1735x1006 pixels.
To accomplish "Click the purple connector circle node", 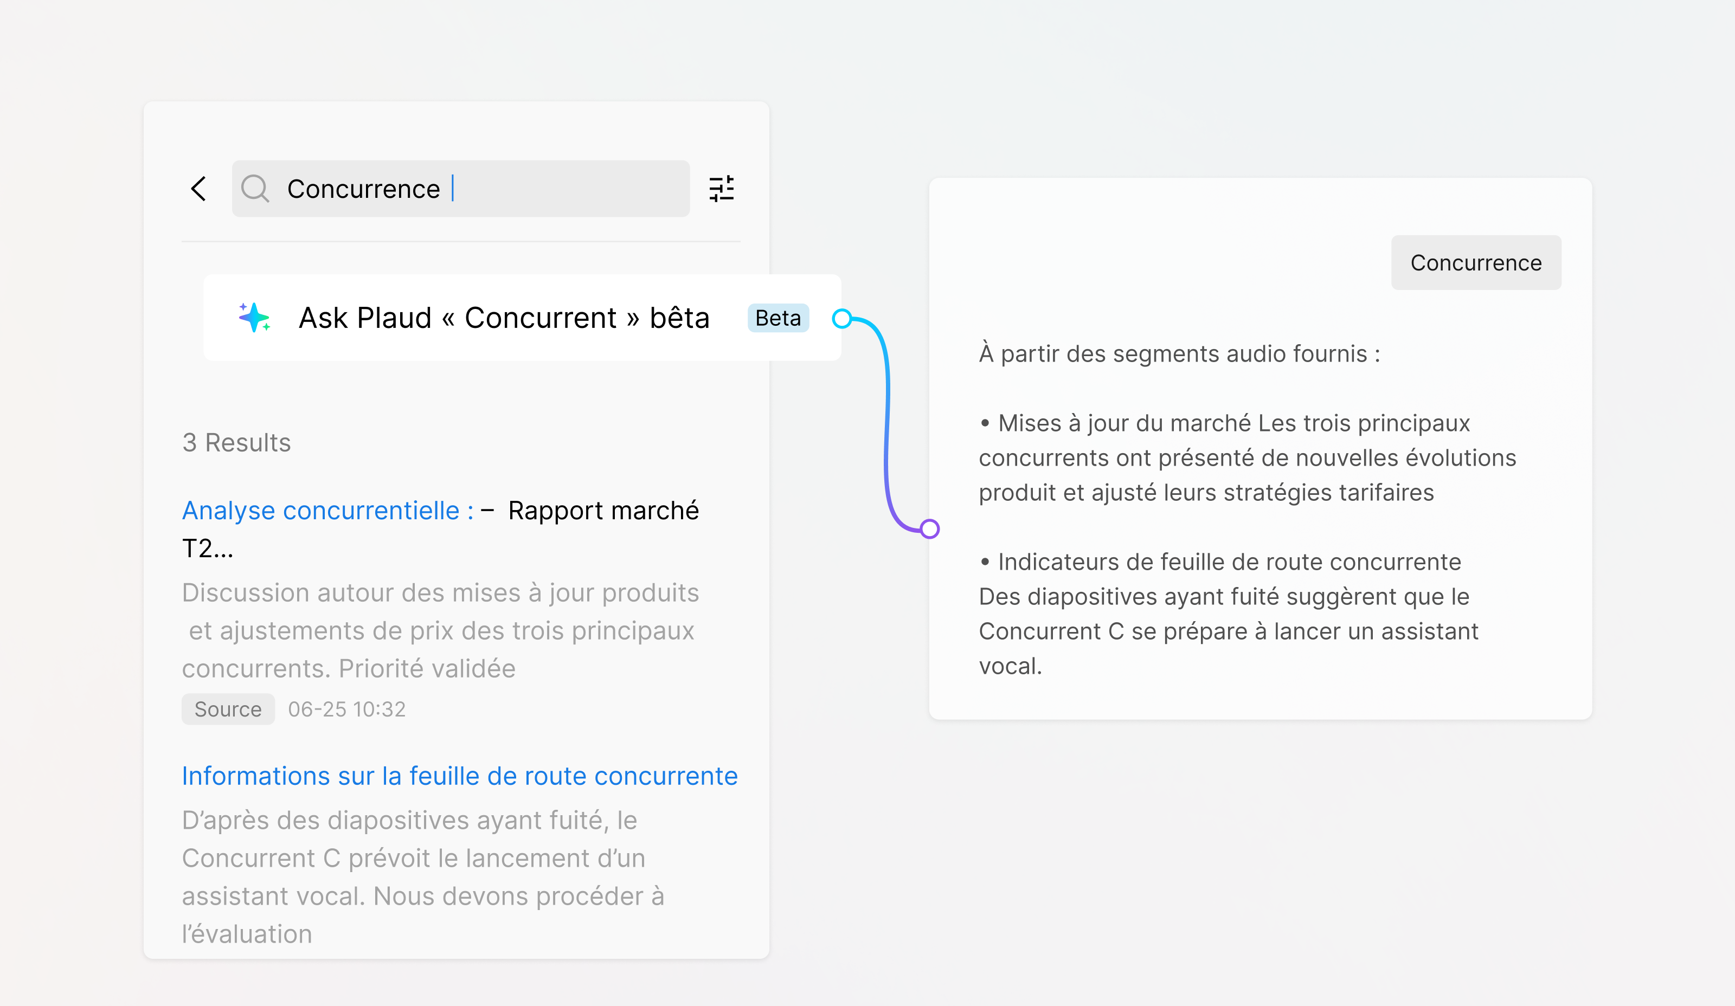I will click(x=929, y=528).
